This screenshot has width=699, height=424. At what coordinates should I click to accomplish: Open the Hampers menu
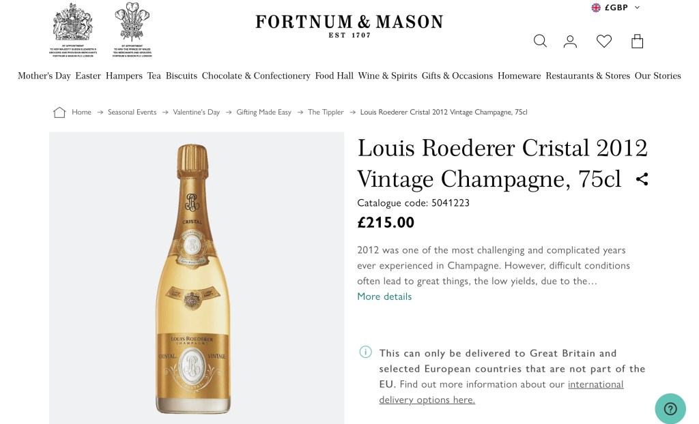124,76
